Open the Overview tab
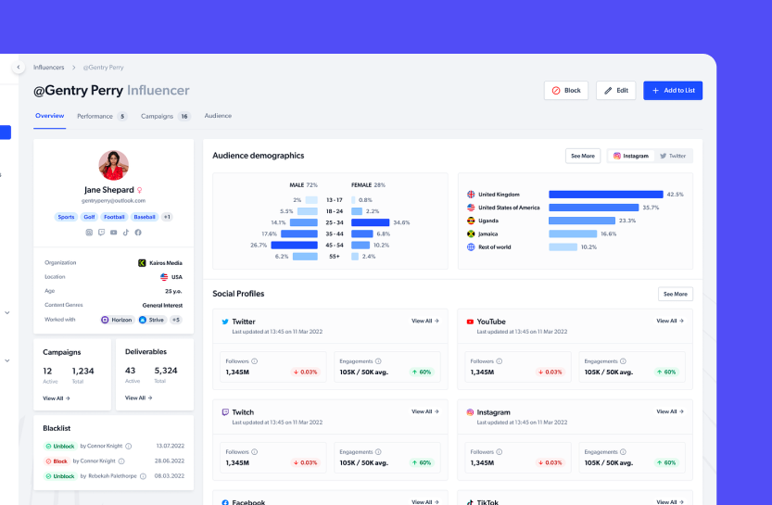 50,116
